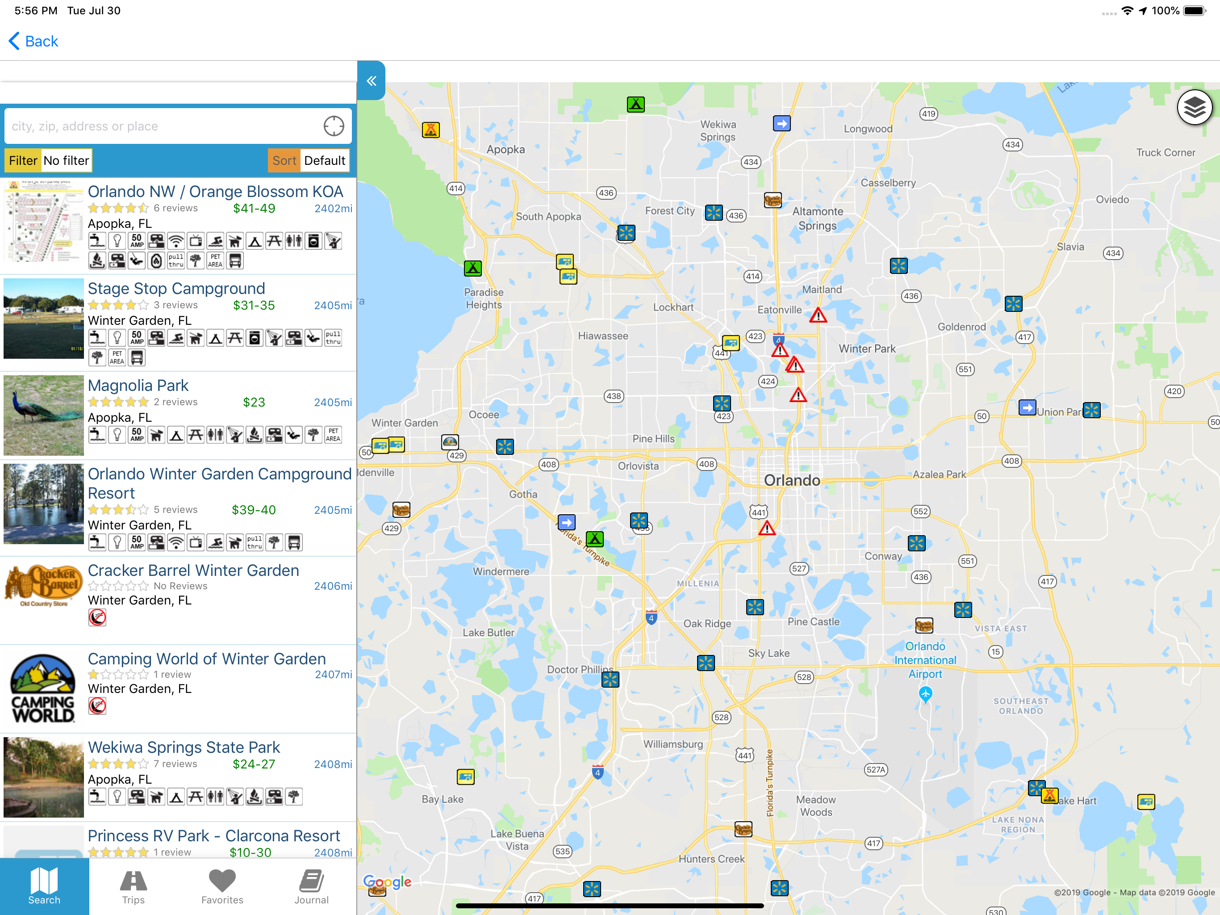The height and width of the screenshot is (915, 1220).
Task: Tap the Cracker Barrel marker near Orlando airport
Action: coord(924,625)
